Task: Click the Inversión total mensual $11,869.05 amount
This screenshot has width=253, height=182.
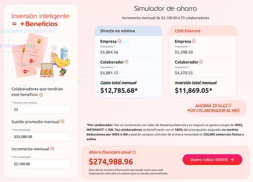Action: click(194, 90)
